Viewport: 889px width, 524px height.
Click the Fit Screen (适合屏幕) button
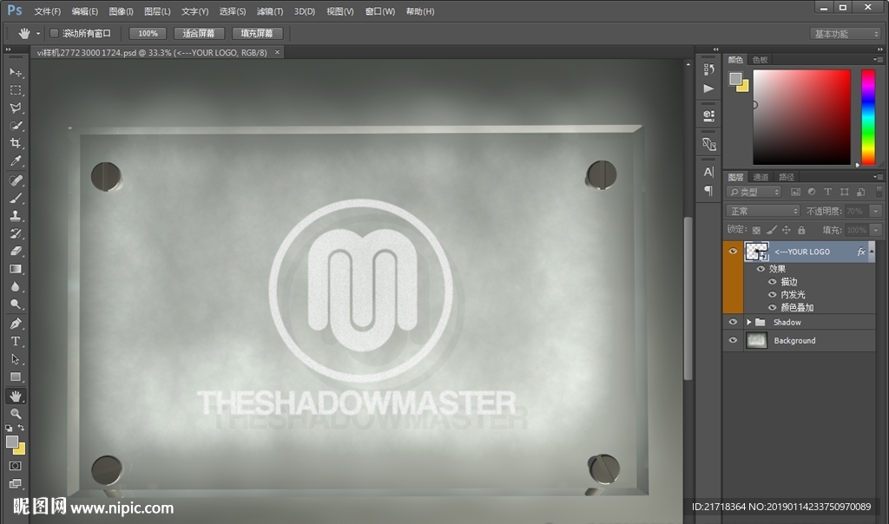click(x=199, y=34)
